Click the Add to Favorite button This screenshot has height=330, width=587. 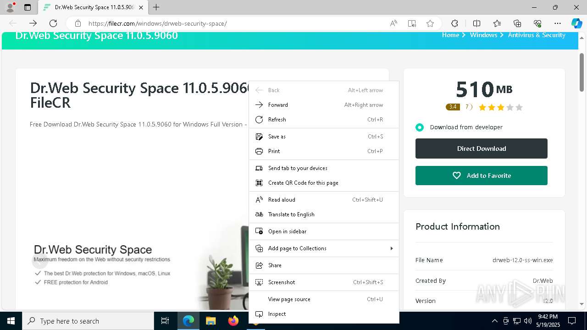[x=482, y=176]
